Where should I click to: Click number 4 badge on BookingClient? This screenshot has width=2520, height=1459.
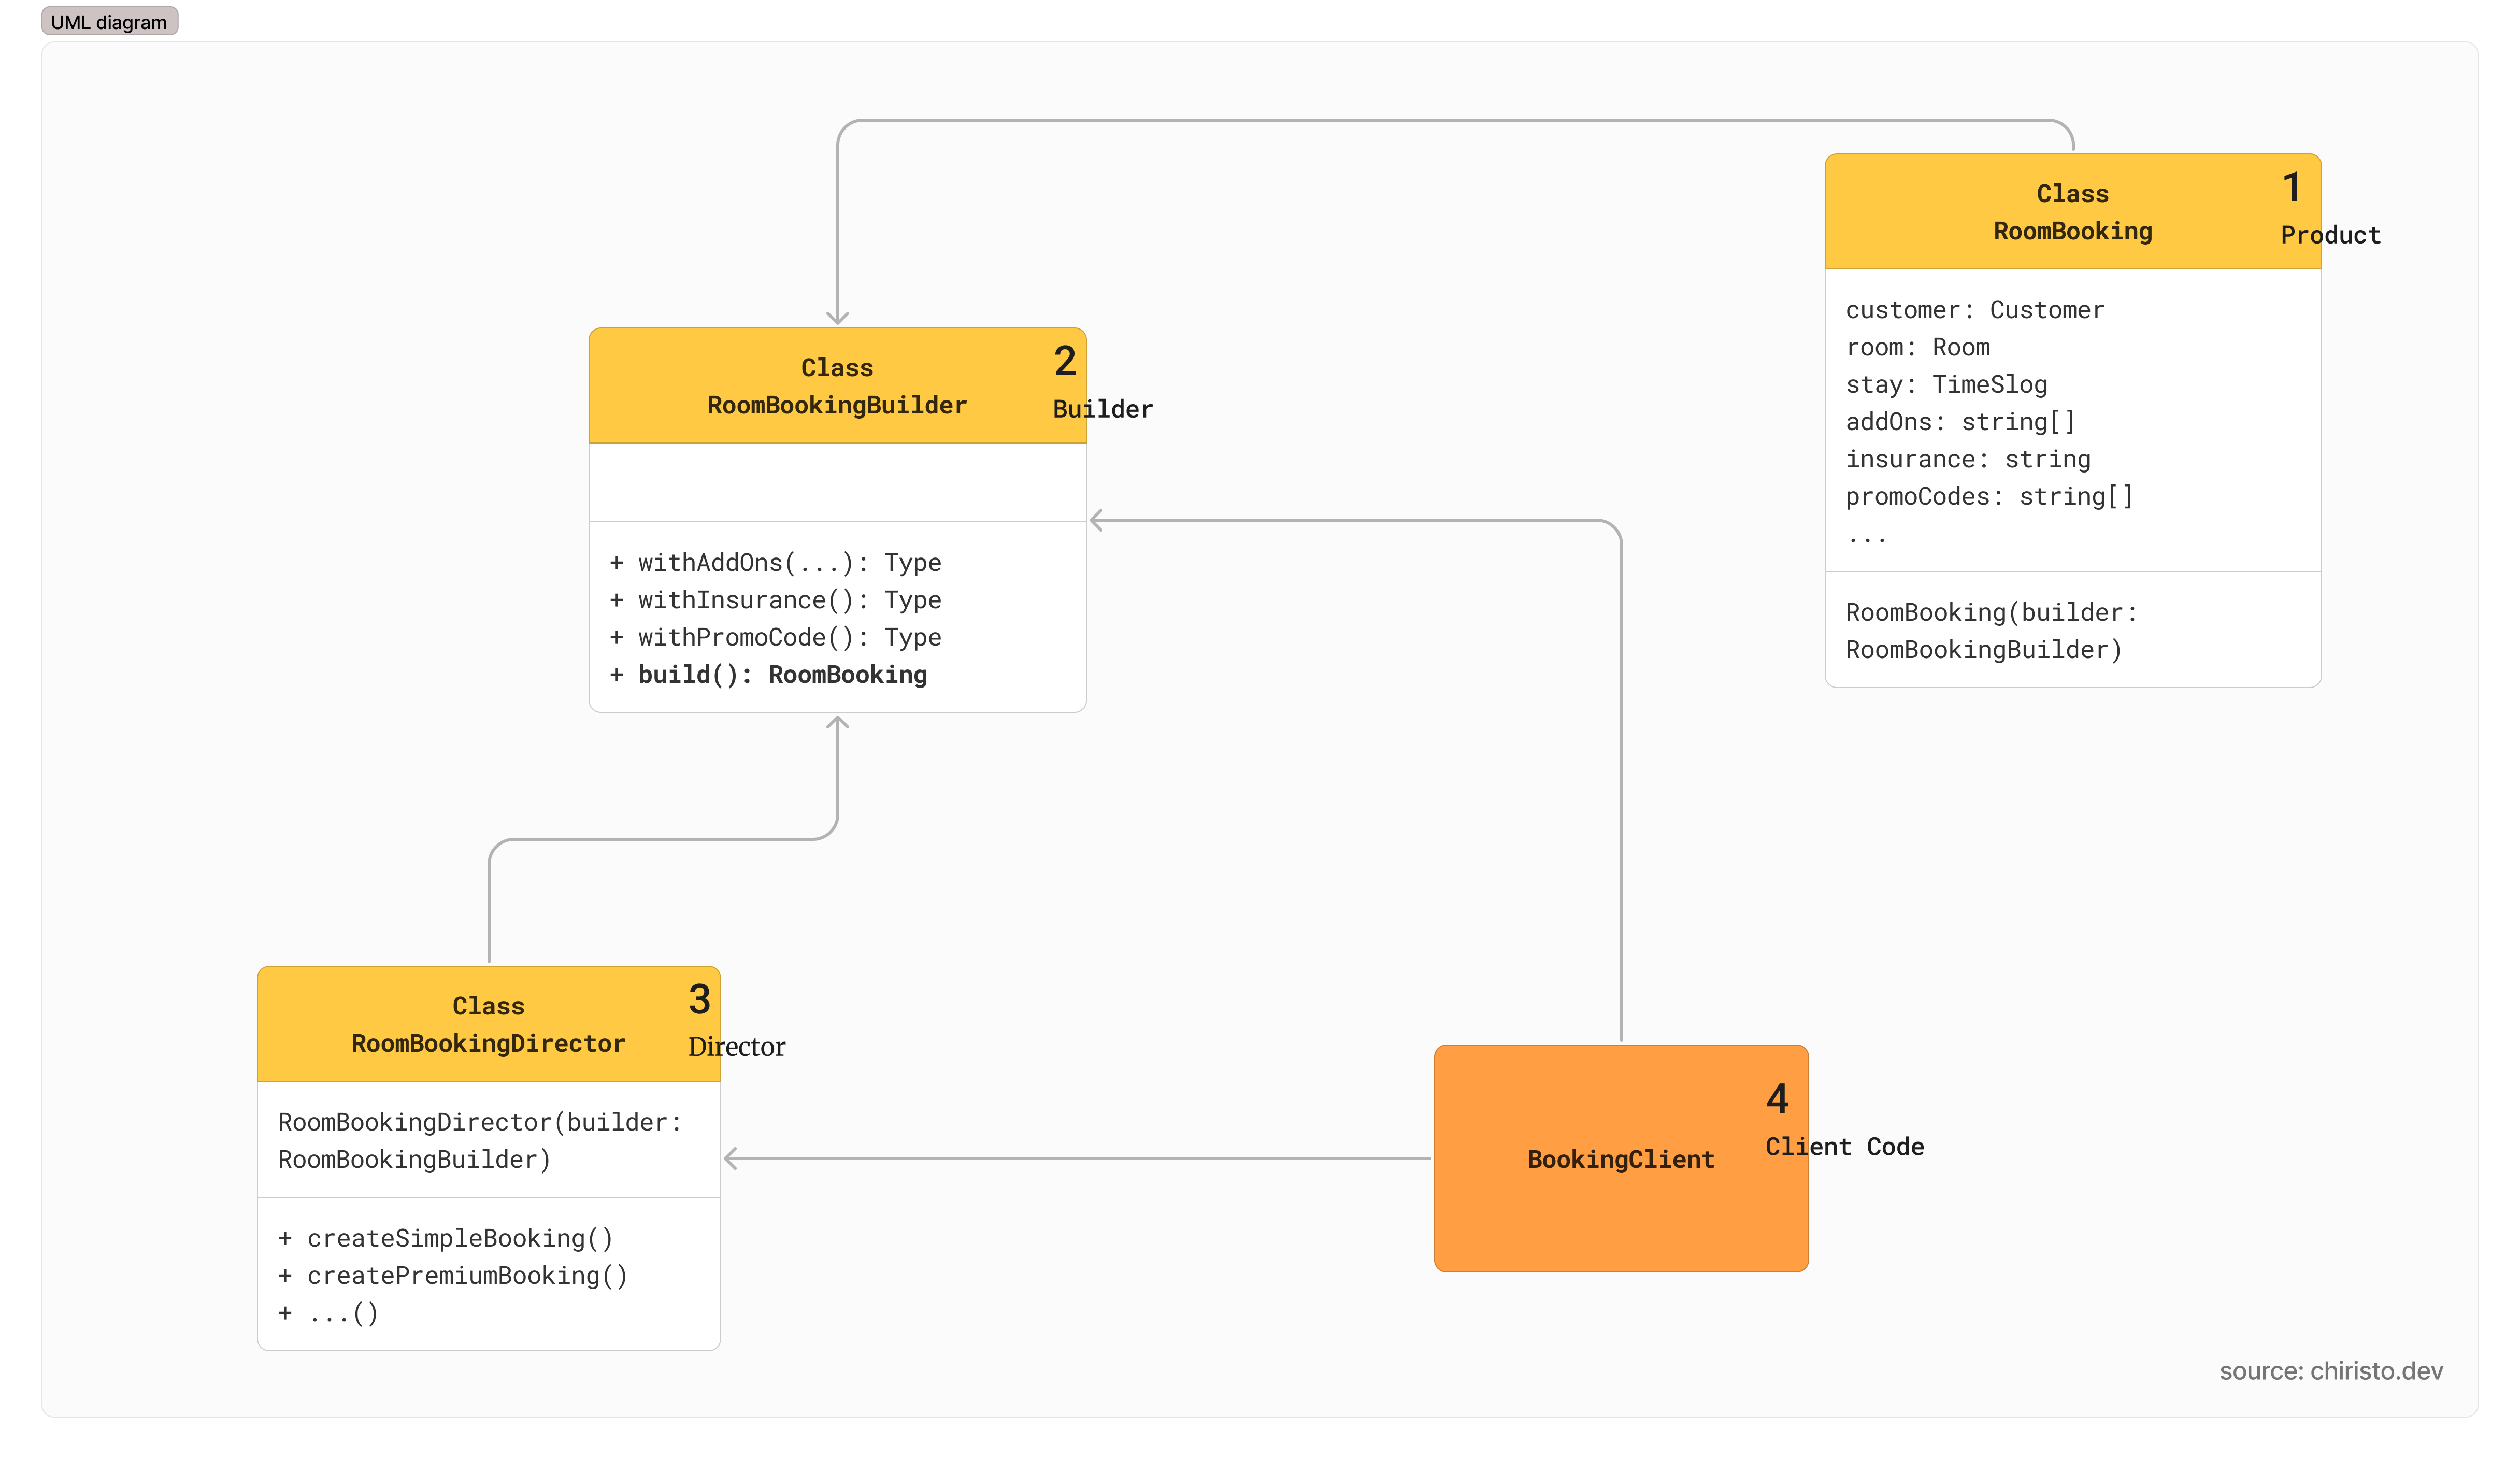pyautogui.click(x=1777, y=1099)
